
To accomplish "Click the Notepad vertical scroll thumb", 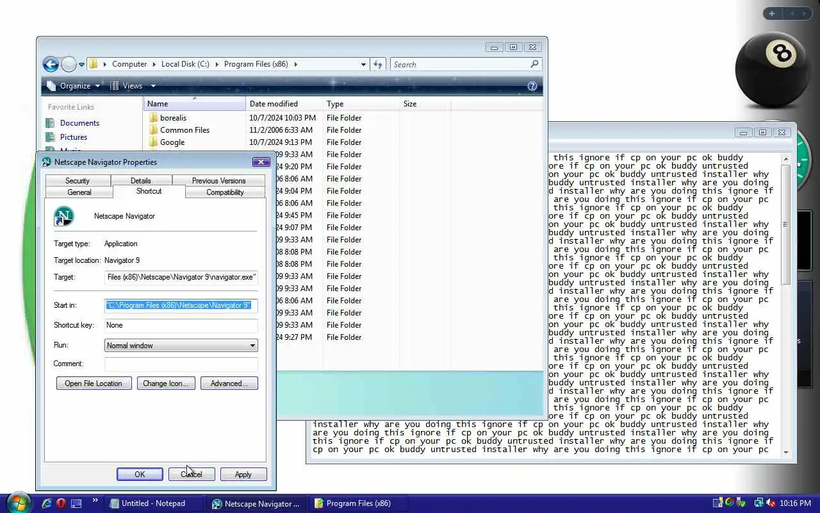I will click(x=786, y=224).
